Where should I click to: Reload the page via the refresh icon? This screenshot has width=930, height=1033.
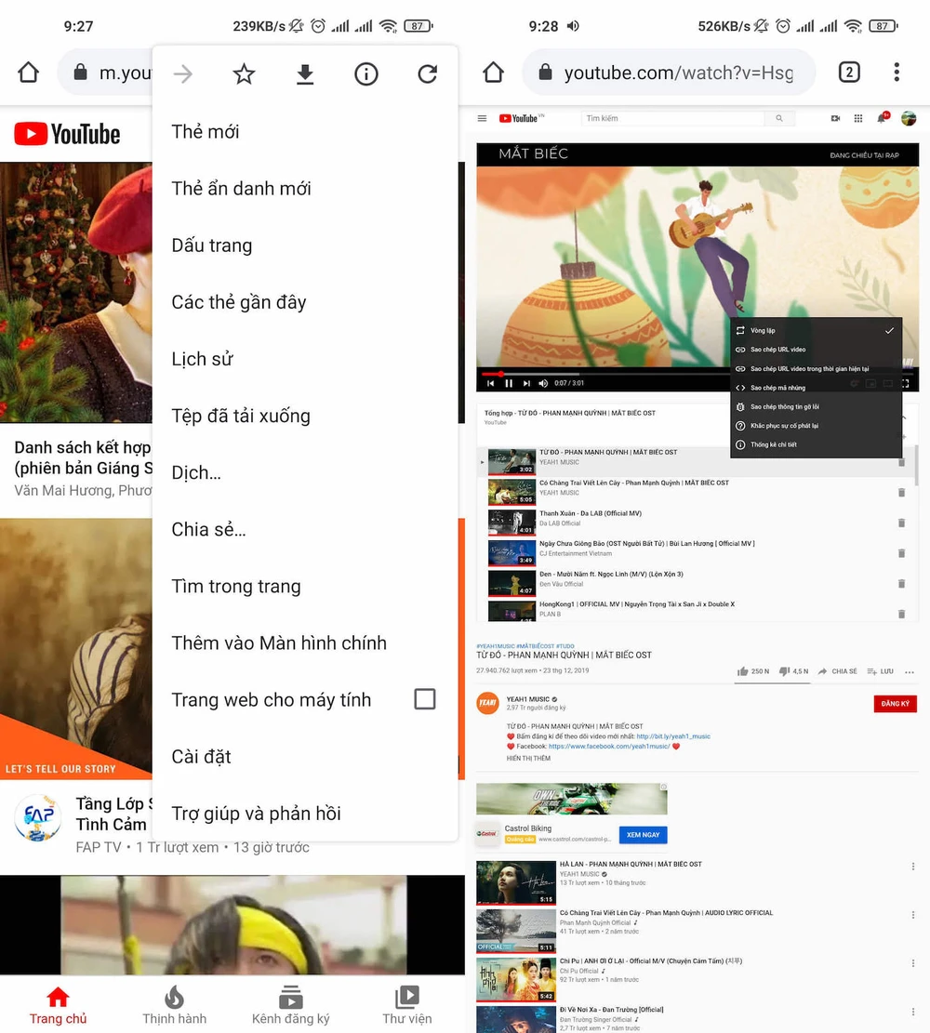click(x=427, y=73)
